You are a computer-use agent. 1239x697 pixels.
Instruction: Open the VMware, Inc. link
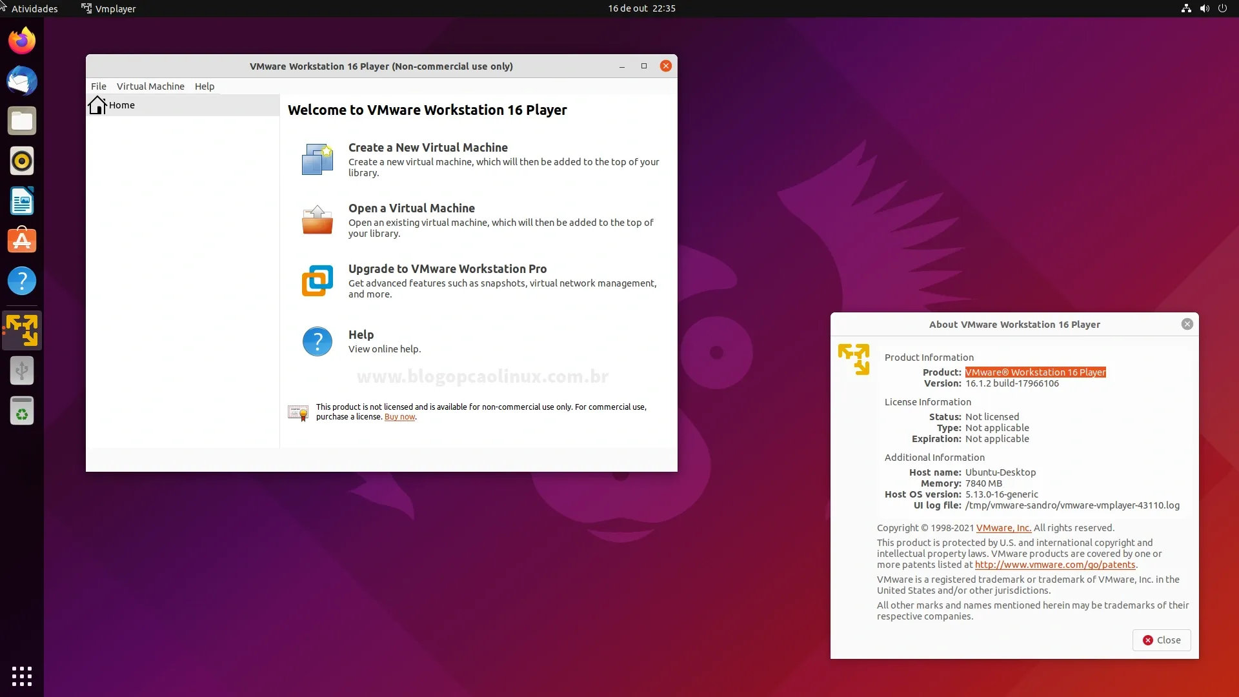point(1003,528)
